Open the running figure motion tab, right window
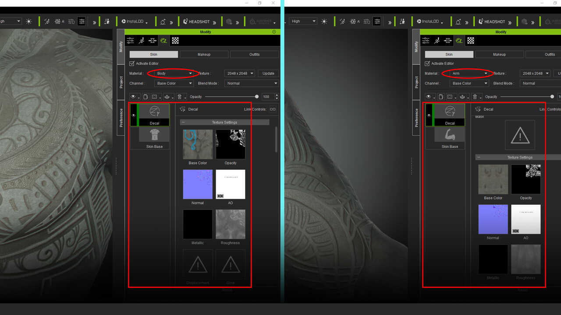 437,41
